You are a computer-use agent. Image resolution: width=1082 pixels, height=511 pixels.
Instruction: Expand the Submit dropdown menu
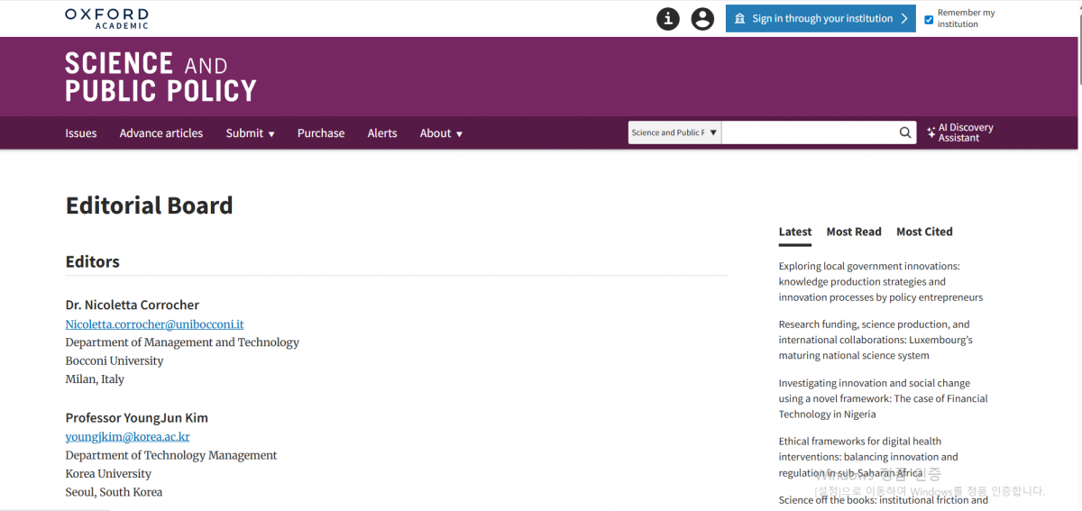click(250, 133)
